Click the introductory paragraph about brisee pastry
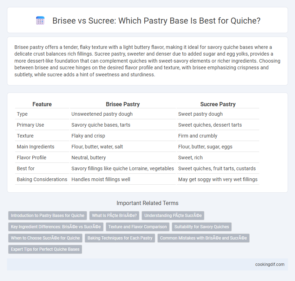This screenshot has width=295, height=281. tap(147, 61)
